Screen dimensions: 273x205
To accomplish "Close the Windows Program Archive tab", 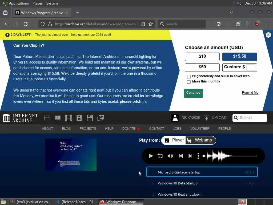I will click(67, 13).
